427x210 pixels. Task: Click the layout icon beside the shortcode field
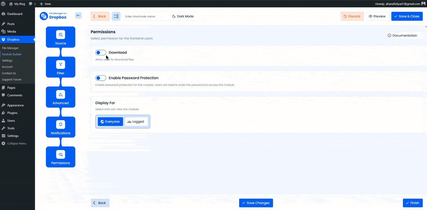[x=116, y=16]
